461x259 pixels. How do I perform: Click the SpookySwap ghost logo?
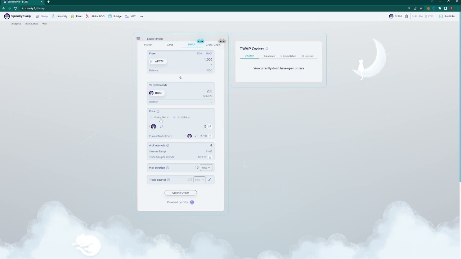[7, 16]
